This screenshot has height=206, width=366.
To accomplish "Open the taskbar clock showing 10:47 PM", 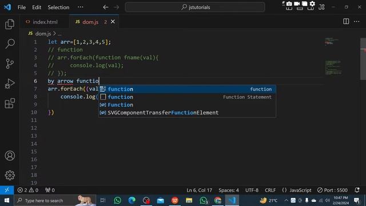I will click(341, 200).
